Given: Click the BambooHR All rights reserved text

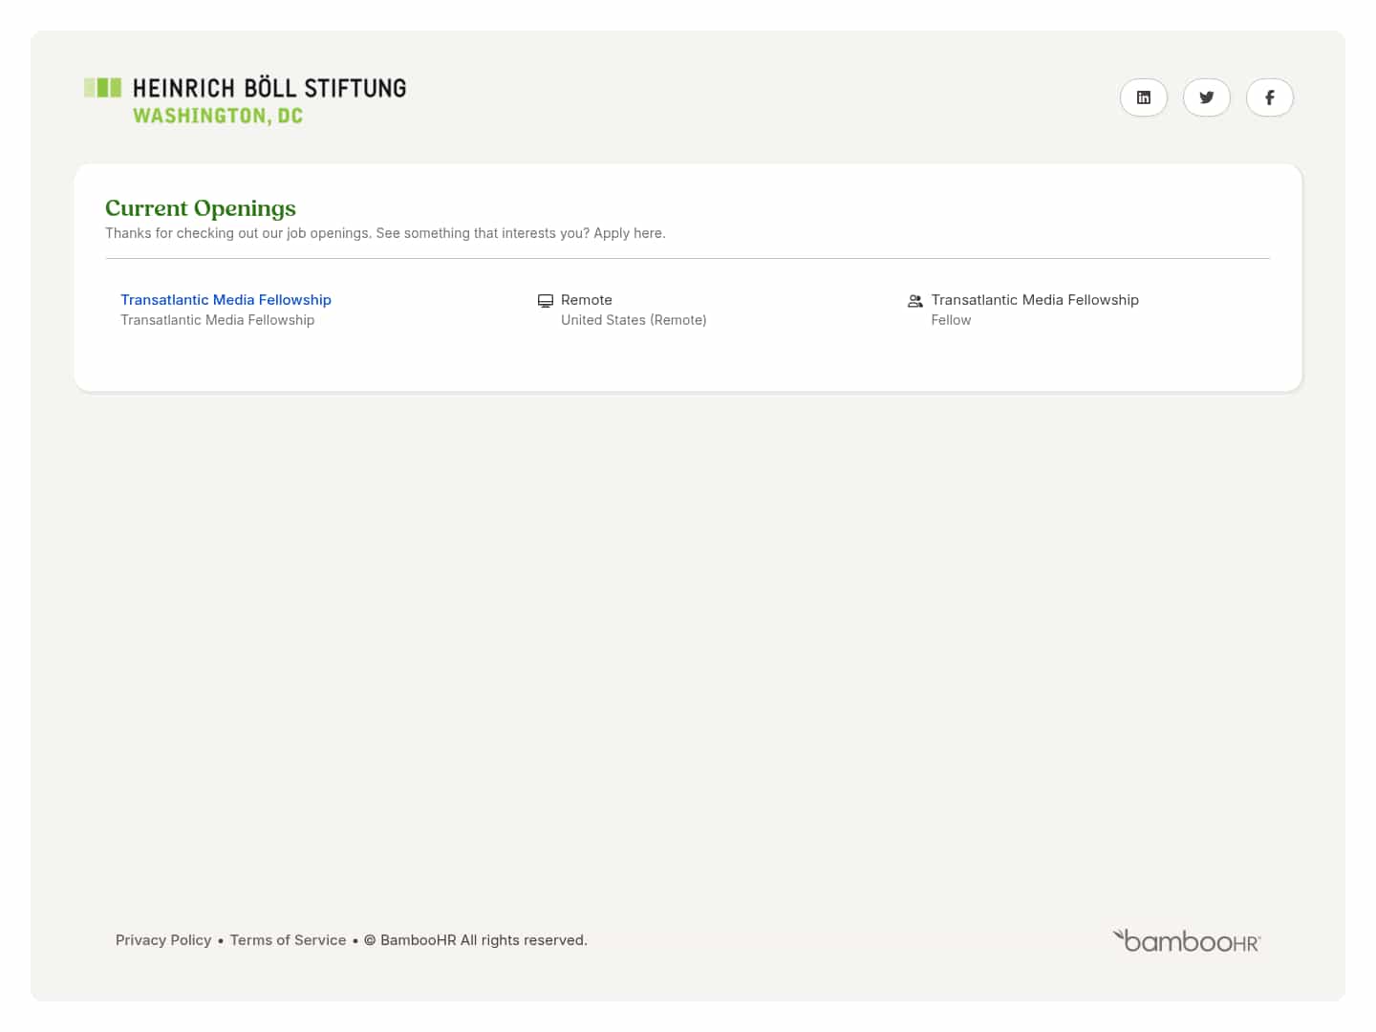Looking at the screenshot, I should [483, 940].
